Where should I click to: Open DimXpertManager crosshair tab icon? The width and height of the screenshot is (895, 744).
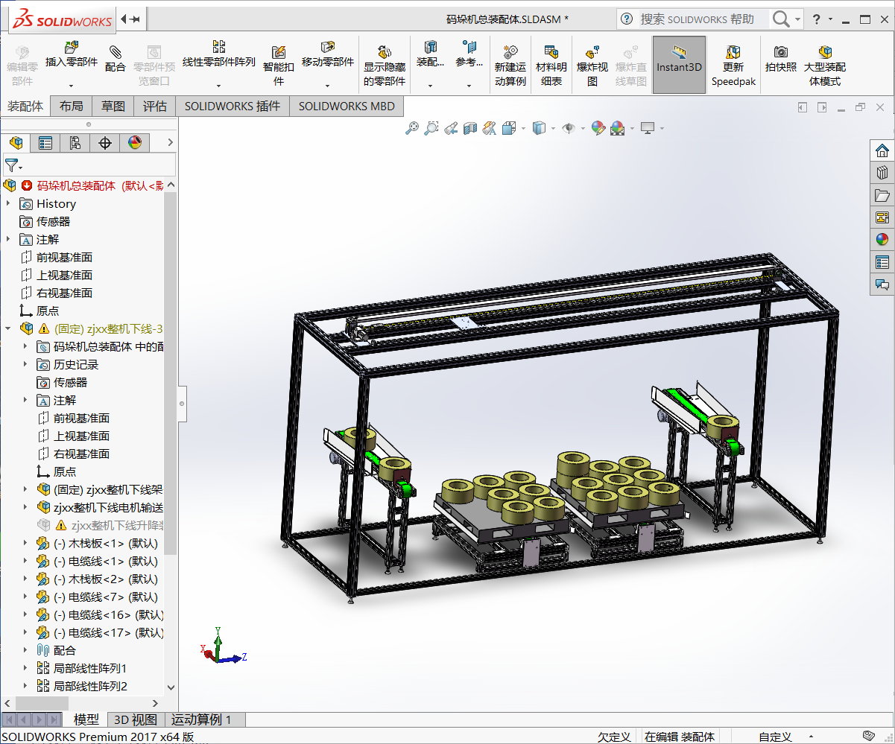(x=105, y=143)
